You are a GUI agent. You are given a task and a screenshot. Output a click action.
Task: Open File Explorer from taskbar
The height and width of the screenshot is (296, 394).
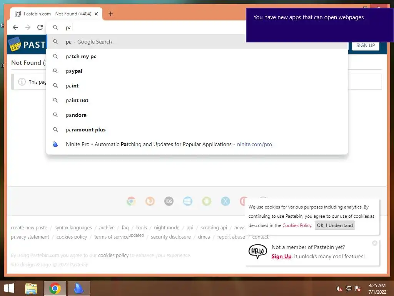[31, 288]
